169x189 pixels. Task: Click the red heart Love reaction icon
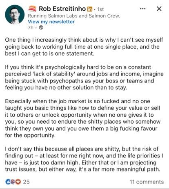click(x=18, y=182)
